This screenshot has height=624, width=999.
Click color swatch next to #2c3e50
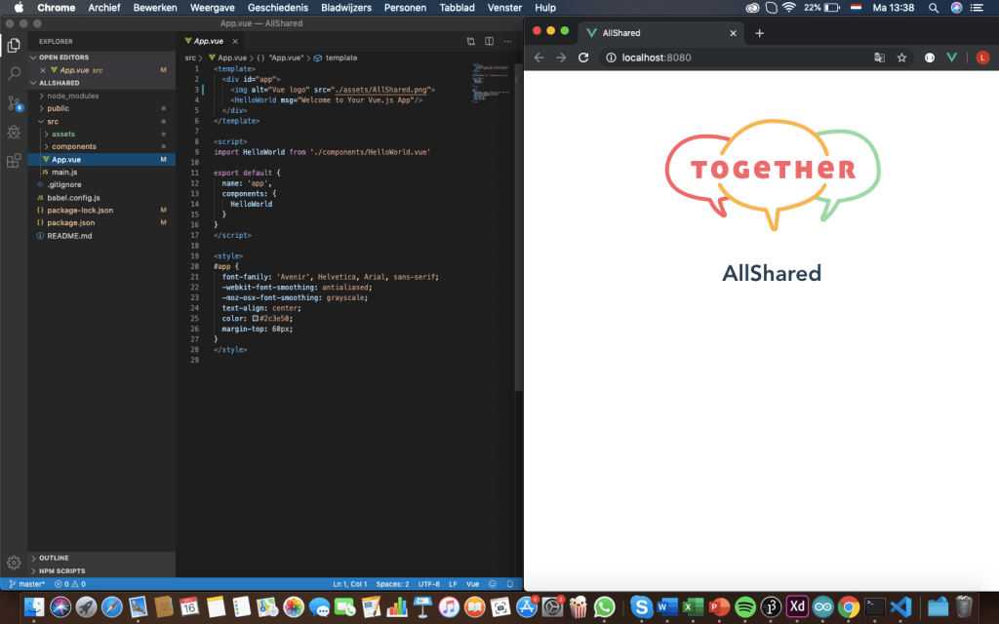(x=256, y=319)
